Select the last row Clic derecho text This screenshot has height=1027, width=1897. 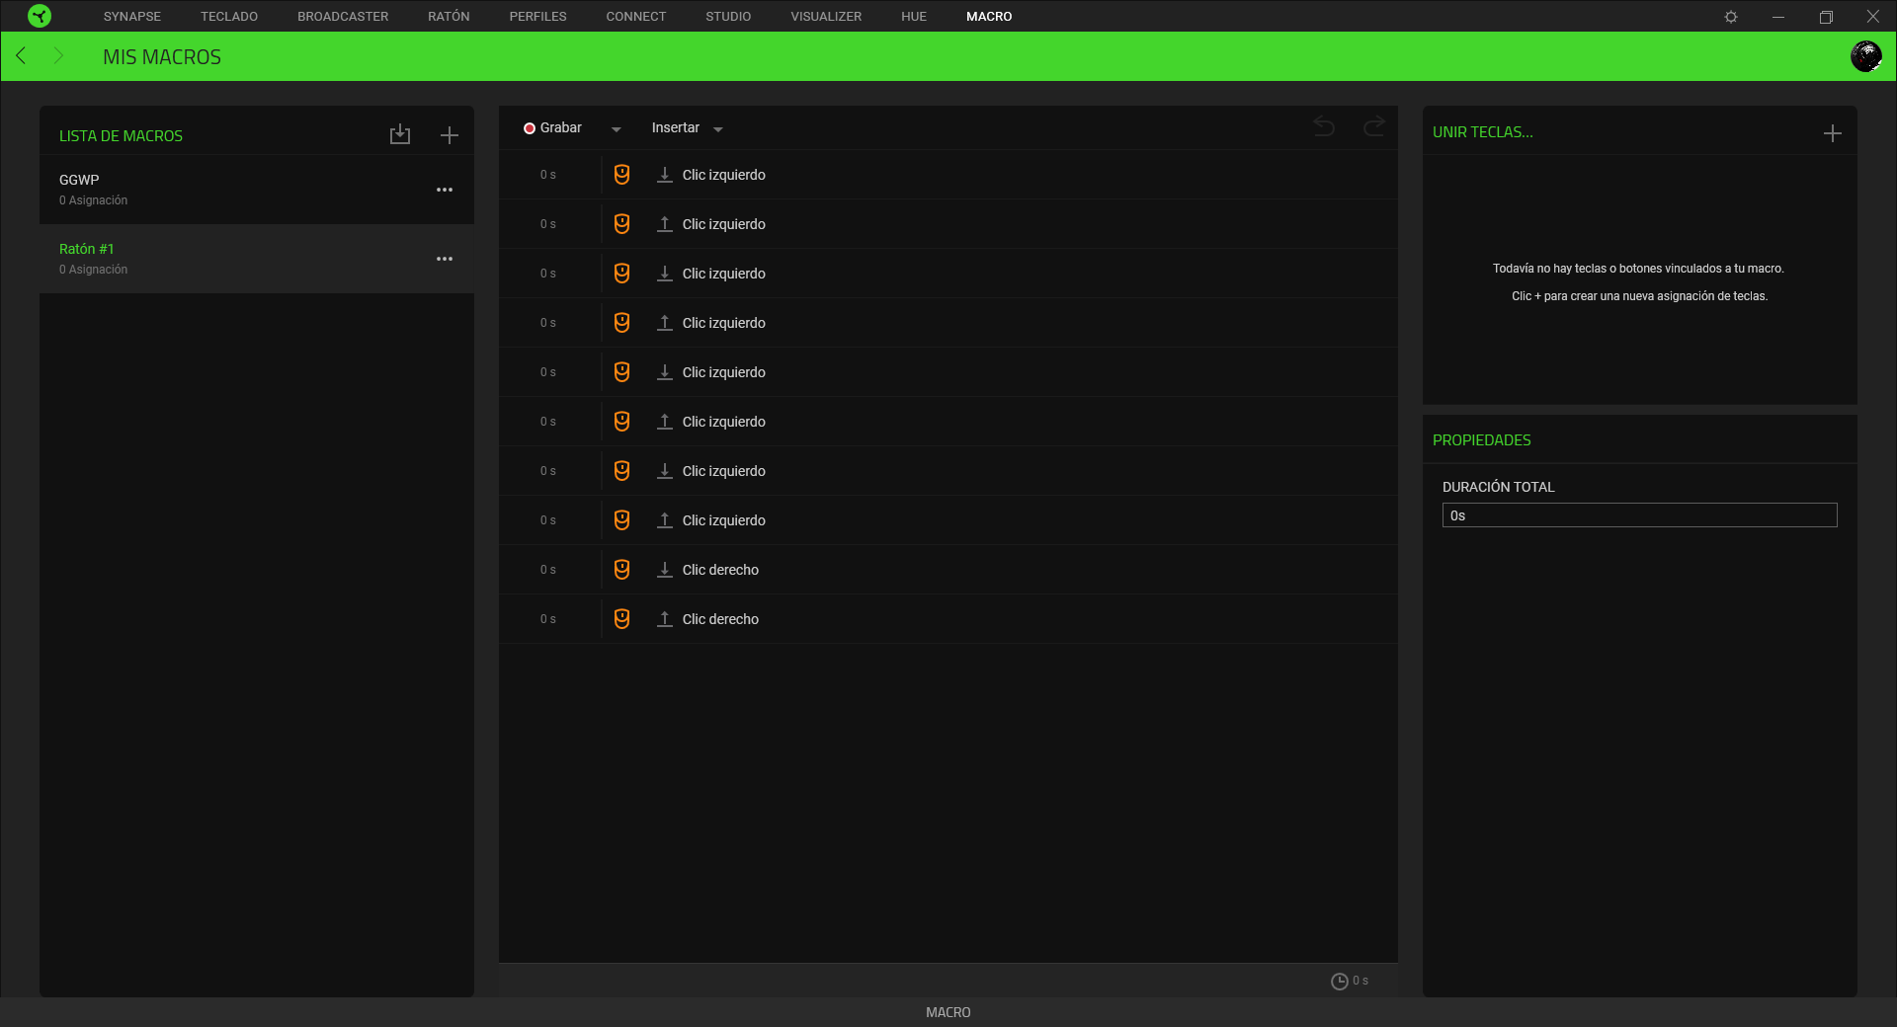click(720, 619)
